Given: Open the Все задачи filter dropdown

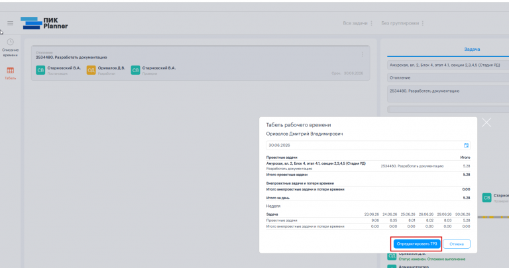Looking at the screenshot, I should coord(358,23).
